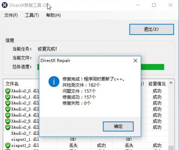
Task: Click the DirectX repair tool title bar icon
Action: click(5, 5)
